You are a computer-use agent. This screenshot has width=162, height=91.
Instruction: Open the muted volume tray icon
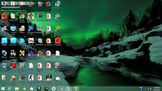tap(151, 89)
